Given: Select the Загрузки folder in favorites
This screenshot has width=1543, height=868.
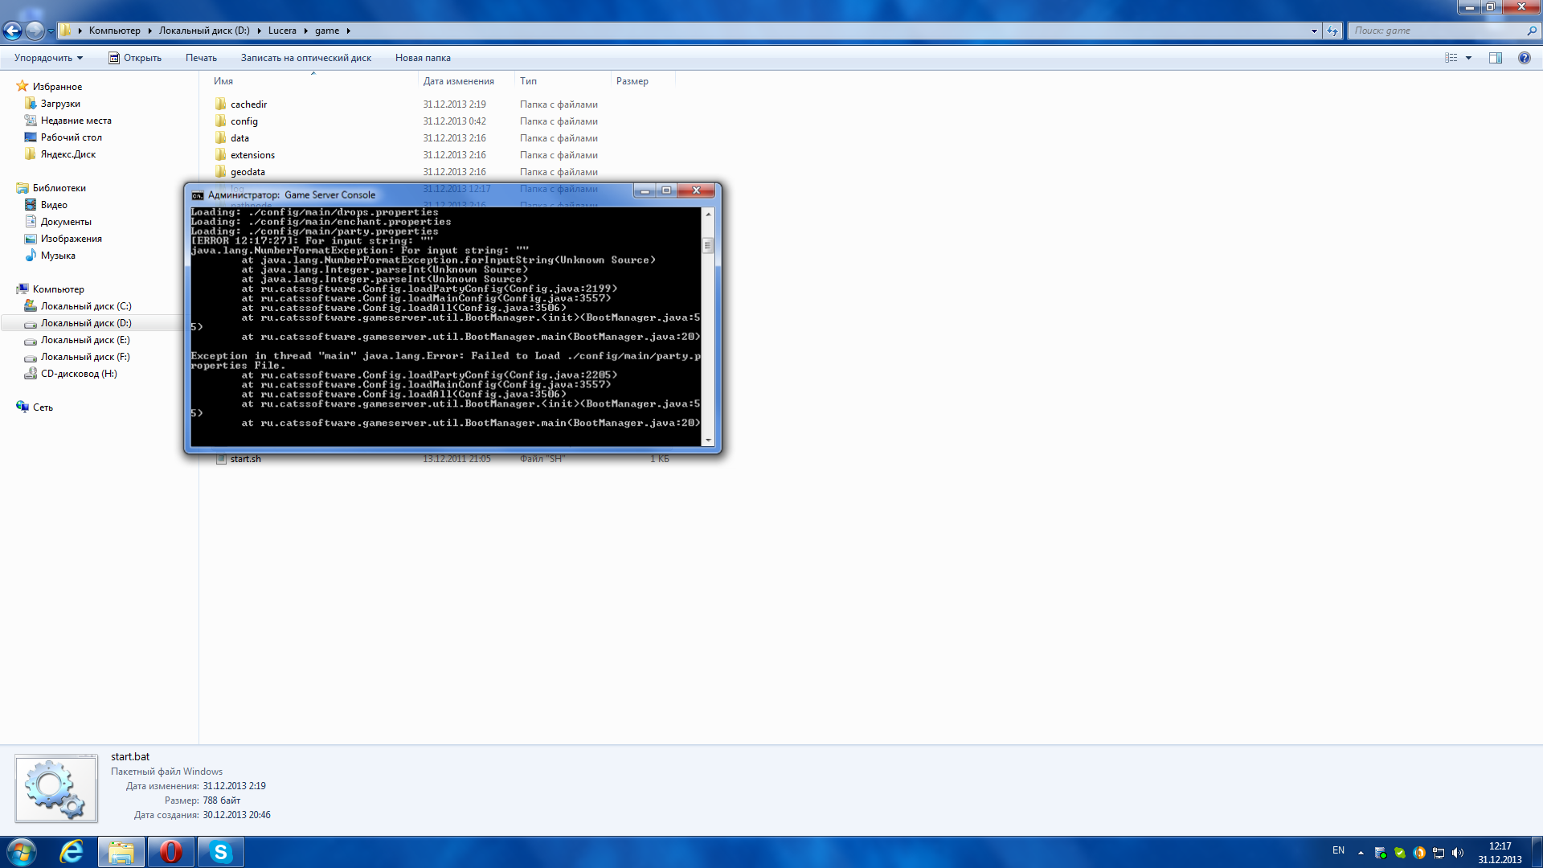Looking at the screenshot, I should click(x=60, y=104).
